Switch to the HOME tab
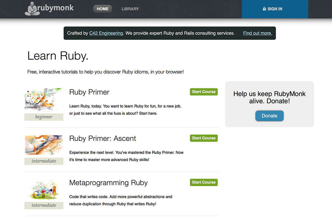This screenshot has height=221, width=332. tap(102, 9)
